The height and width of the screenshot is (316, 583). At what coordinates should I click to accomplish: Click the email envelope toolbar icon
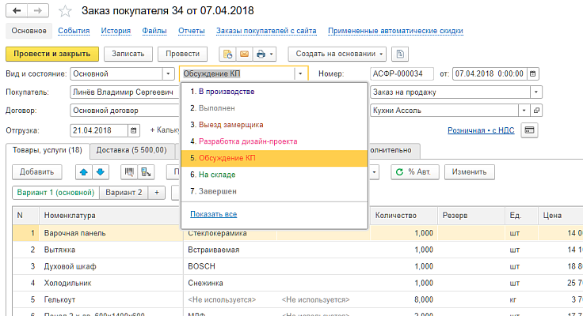244,54
